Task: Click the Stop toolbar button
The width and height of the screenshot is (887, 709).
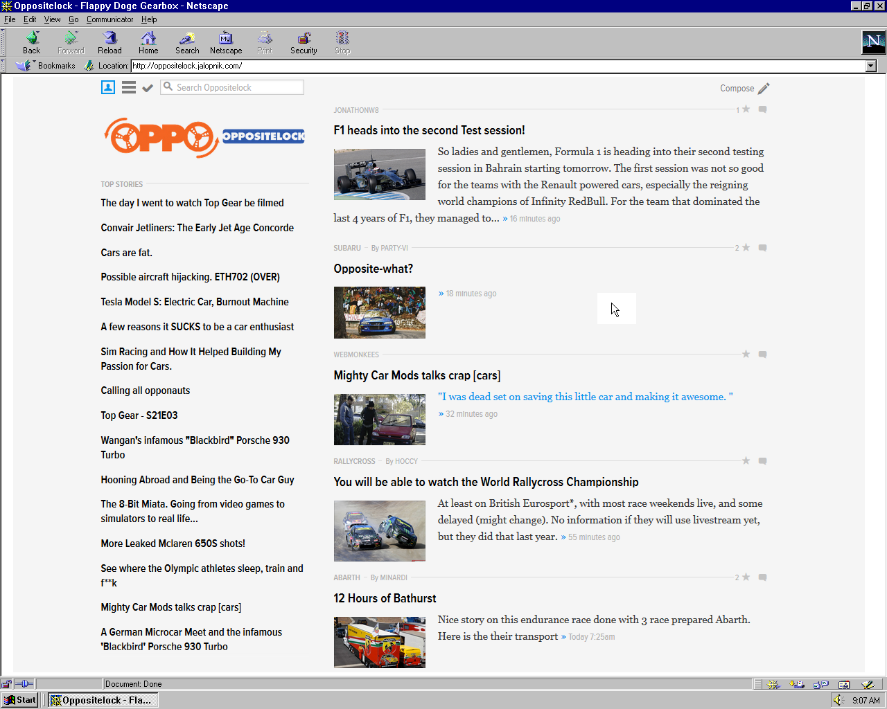Action: point(342,42)
